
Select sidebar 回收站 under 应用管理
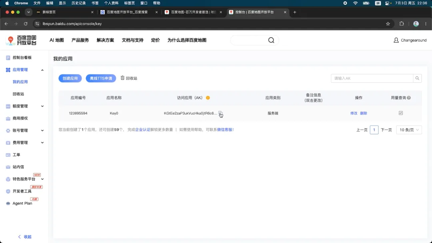click(18, 94)
